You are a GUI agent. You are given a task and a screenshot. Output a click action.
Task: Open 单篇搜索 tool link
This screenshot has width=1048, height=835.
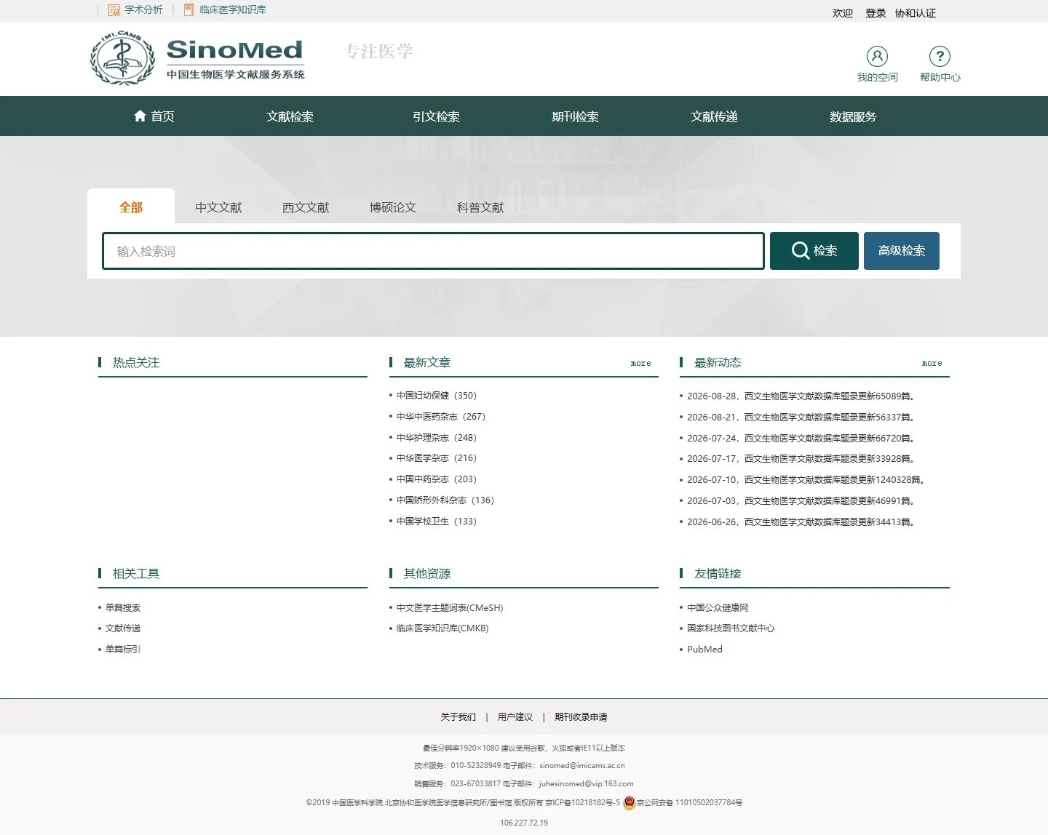pos(123,608)
